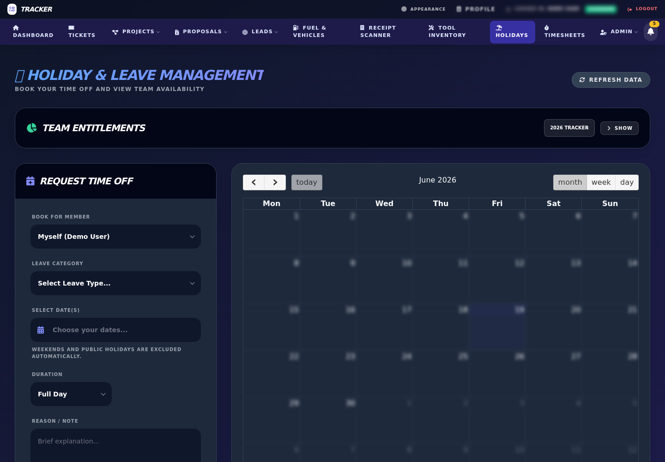This screenshot has height=462, width=665.
Task: Select the highlighted Friday 19 calendar cell
Action: (x=497, y=327)
